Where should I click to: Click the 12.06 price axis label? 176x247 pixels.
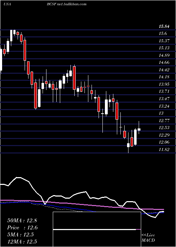(164, 142)
